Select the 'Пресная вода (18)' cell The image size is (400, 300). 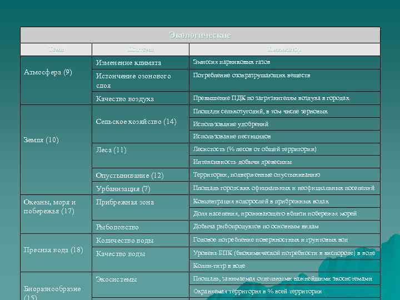[x=56, y=253]
